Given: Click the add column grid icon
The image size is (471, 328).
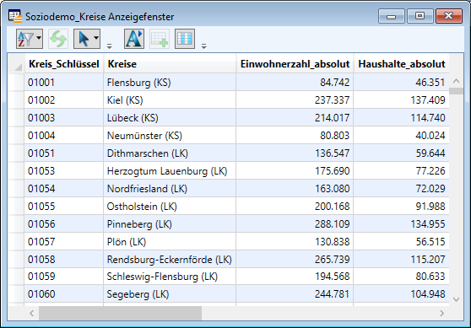Looking at the screenshot, I should pyautogui.click(x=160, y=39).
